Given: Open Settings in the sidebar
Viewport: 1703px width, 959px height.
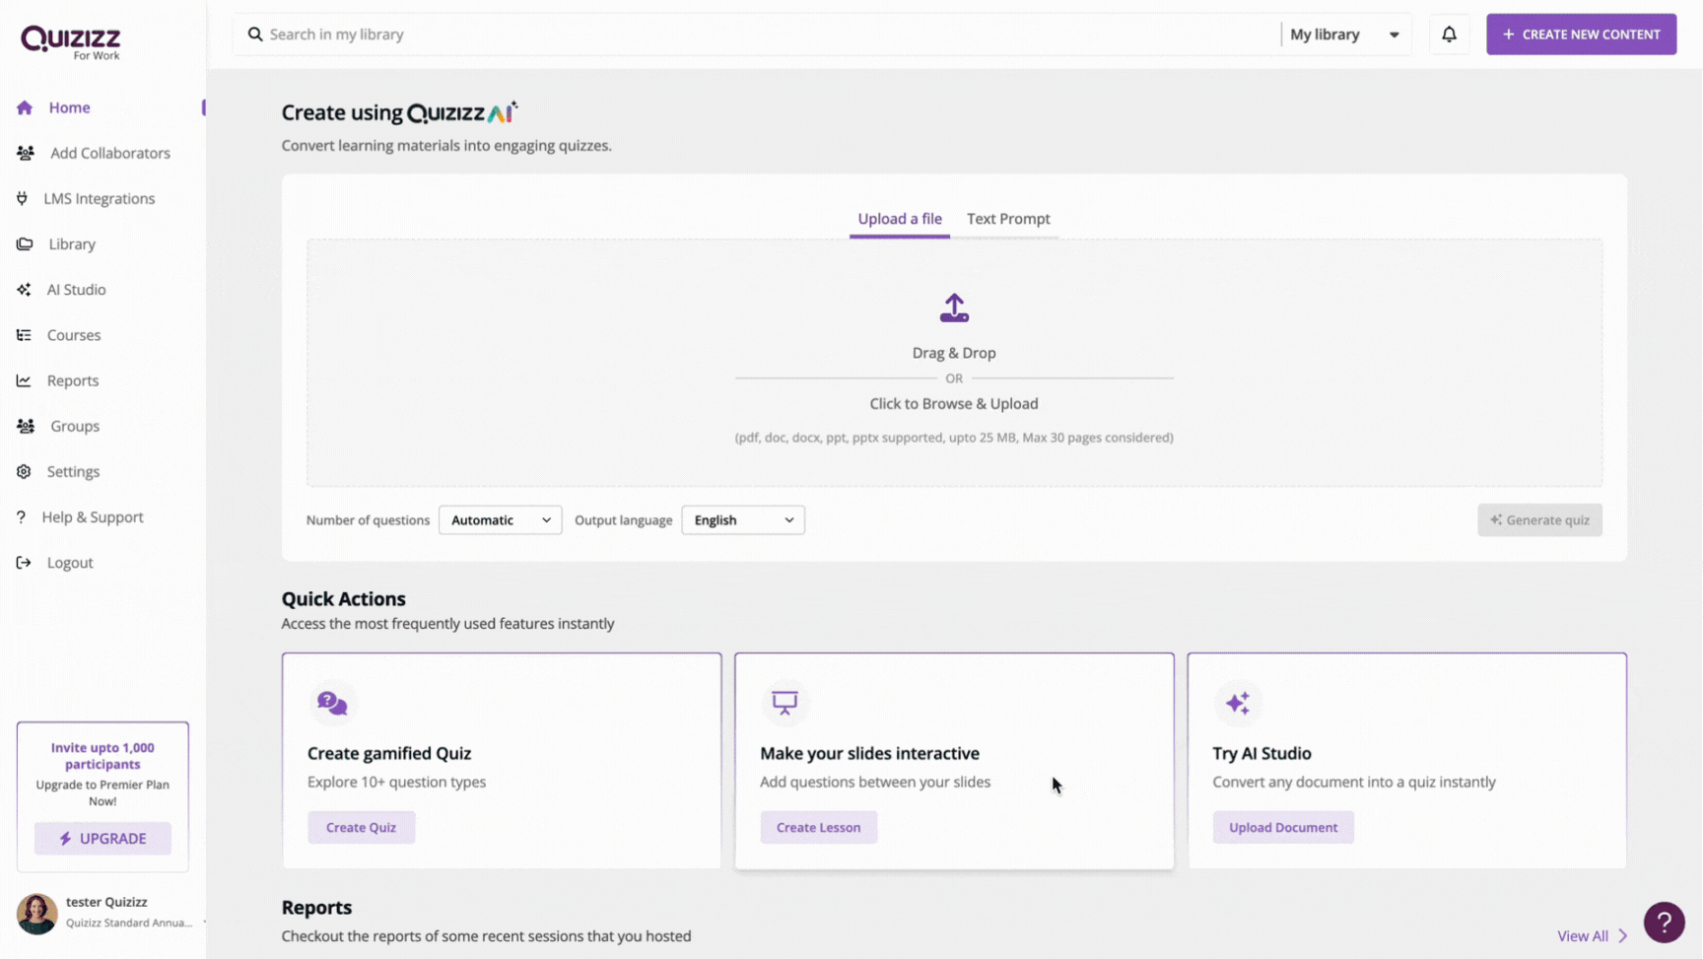Looking at the screenshot, I should pyautogui.click(x=74, y=472).
